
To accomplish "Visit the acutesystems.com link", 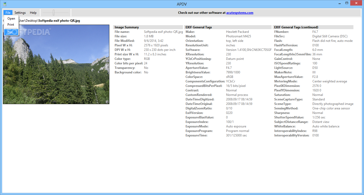I will click(x=240, y=12).
